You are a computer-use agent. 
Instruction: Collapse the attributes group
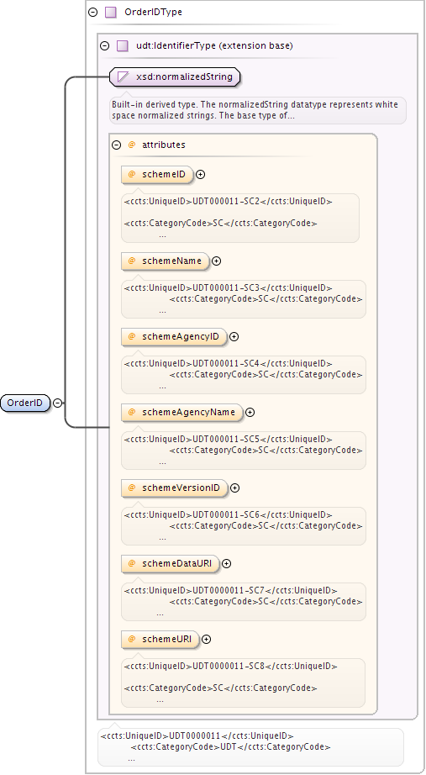click(x=117, y=145)
